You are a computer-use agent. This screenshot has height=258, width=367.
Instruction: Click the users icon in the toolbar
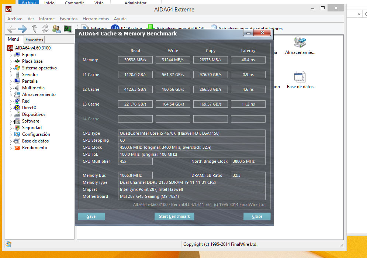56,29
